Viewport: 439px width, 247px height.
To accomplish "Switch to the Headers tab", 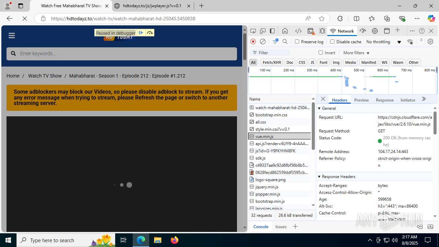I will click(x=340, y=100).
